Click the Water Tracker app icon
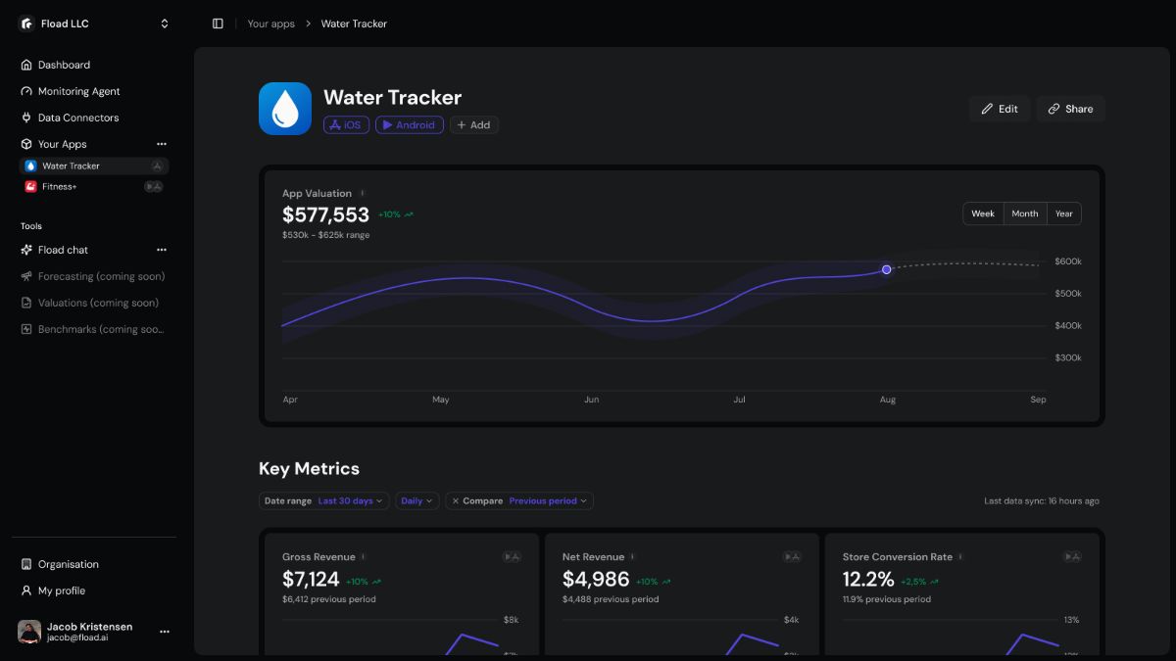 pyautogui.click(x=284, y=109)
